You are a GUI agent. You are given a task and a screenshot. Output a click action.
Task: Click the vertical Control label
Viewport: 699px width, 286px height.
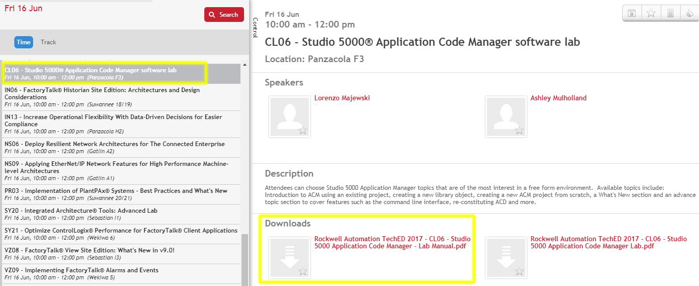tap(255, 28)
